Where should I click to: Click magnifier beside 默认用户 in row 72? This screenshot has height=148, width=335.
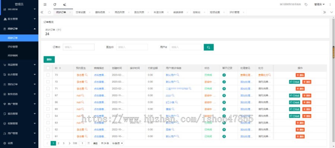(178, 82)
